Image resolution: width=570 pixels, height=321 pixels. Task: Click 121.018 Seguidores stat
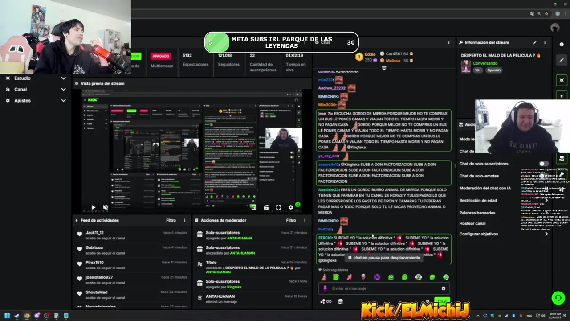tap(228, 60)
